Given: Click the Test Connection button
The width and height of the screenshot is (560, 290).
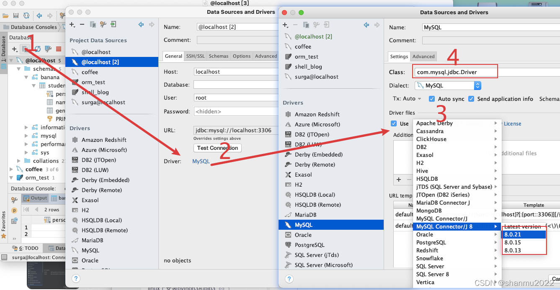Looking at the screenshot, I should pyautogui.click(x=217, y=148).
